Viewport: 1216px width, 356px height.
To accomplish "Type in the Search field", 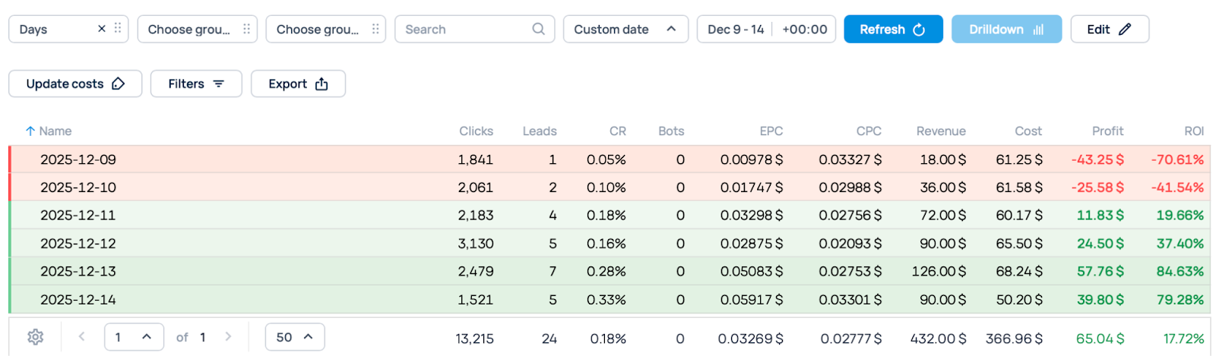I will click(464, 29).
